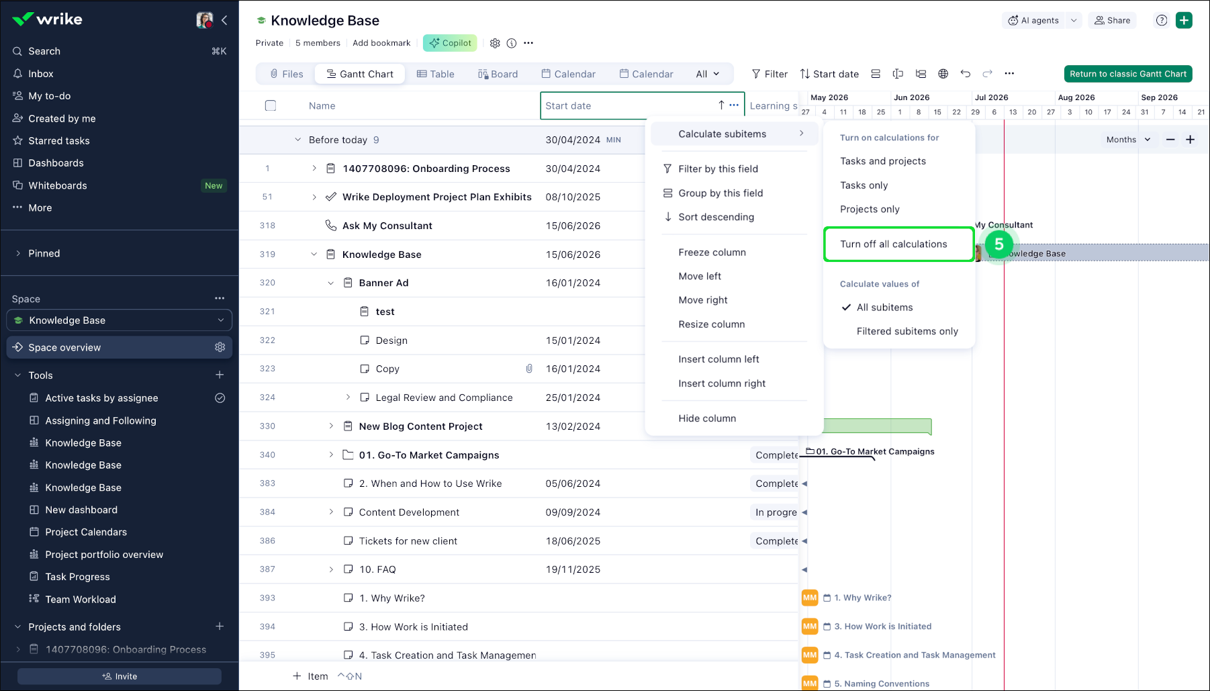Open the Calculate subitems submenu
This screenshot has width=1210, height=691.
tap(735, 134)
